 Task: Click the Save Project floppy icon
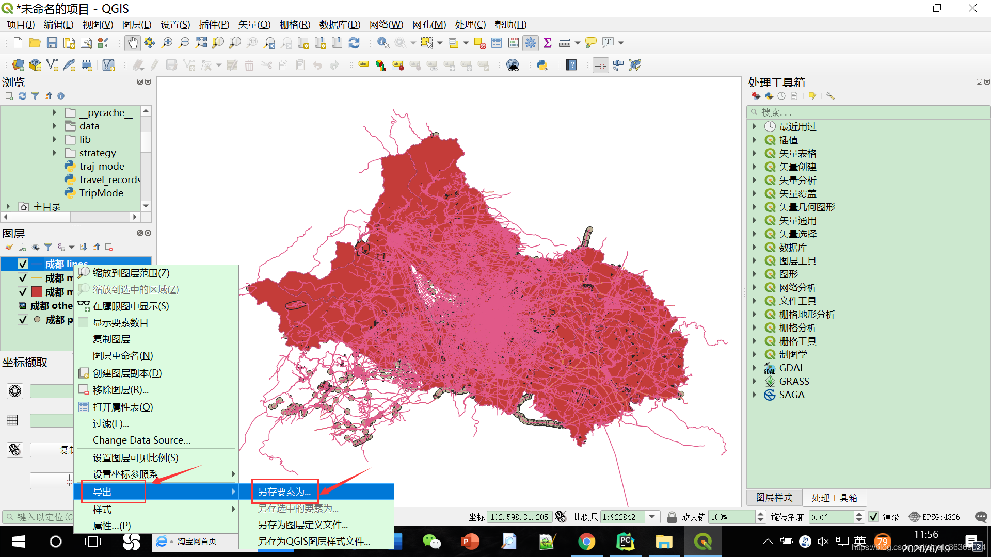[52, 43]
